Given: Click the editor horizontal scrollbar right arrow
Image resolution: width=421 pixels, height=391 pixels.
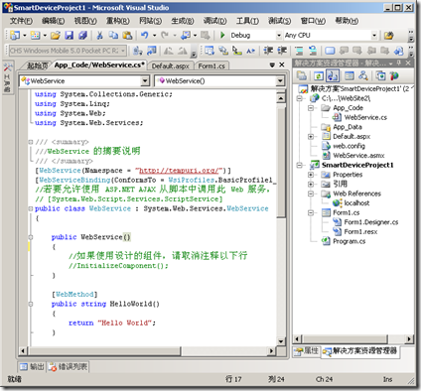Looking at the screenshot, I should click(272, 350).
